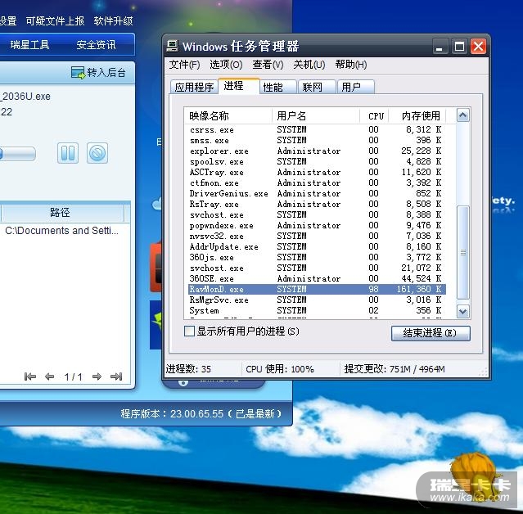Screen dimensions: 523x514
Task: Maximize the Task Manager window
Action: click(x=459, y=46)
